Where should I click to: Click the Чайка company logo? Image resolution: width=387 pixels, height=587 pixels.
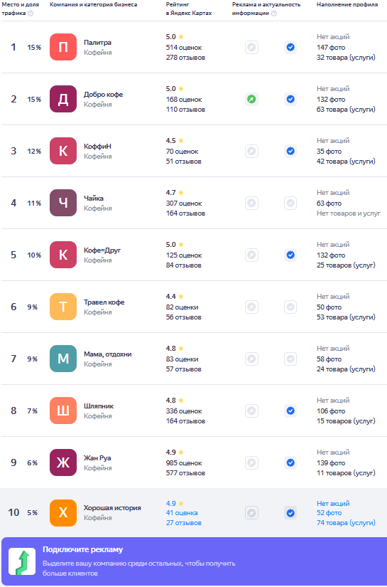[63, 203]
